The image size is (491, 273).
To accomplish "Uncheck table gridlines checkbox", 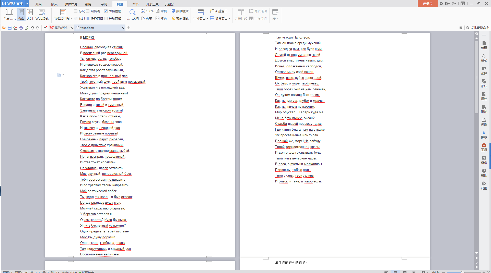I will (x=106, y=11).
